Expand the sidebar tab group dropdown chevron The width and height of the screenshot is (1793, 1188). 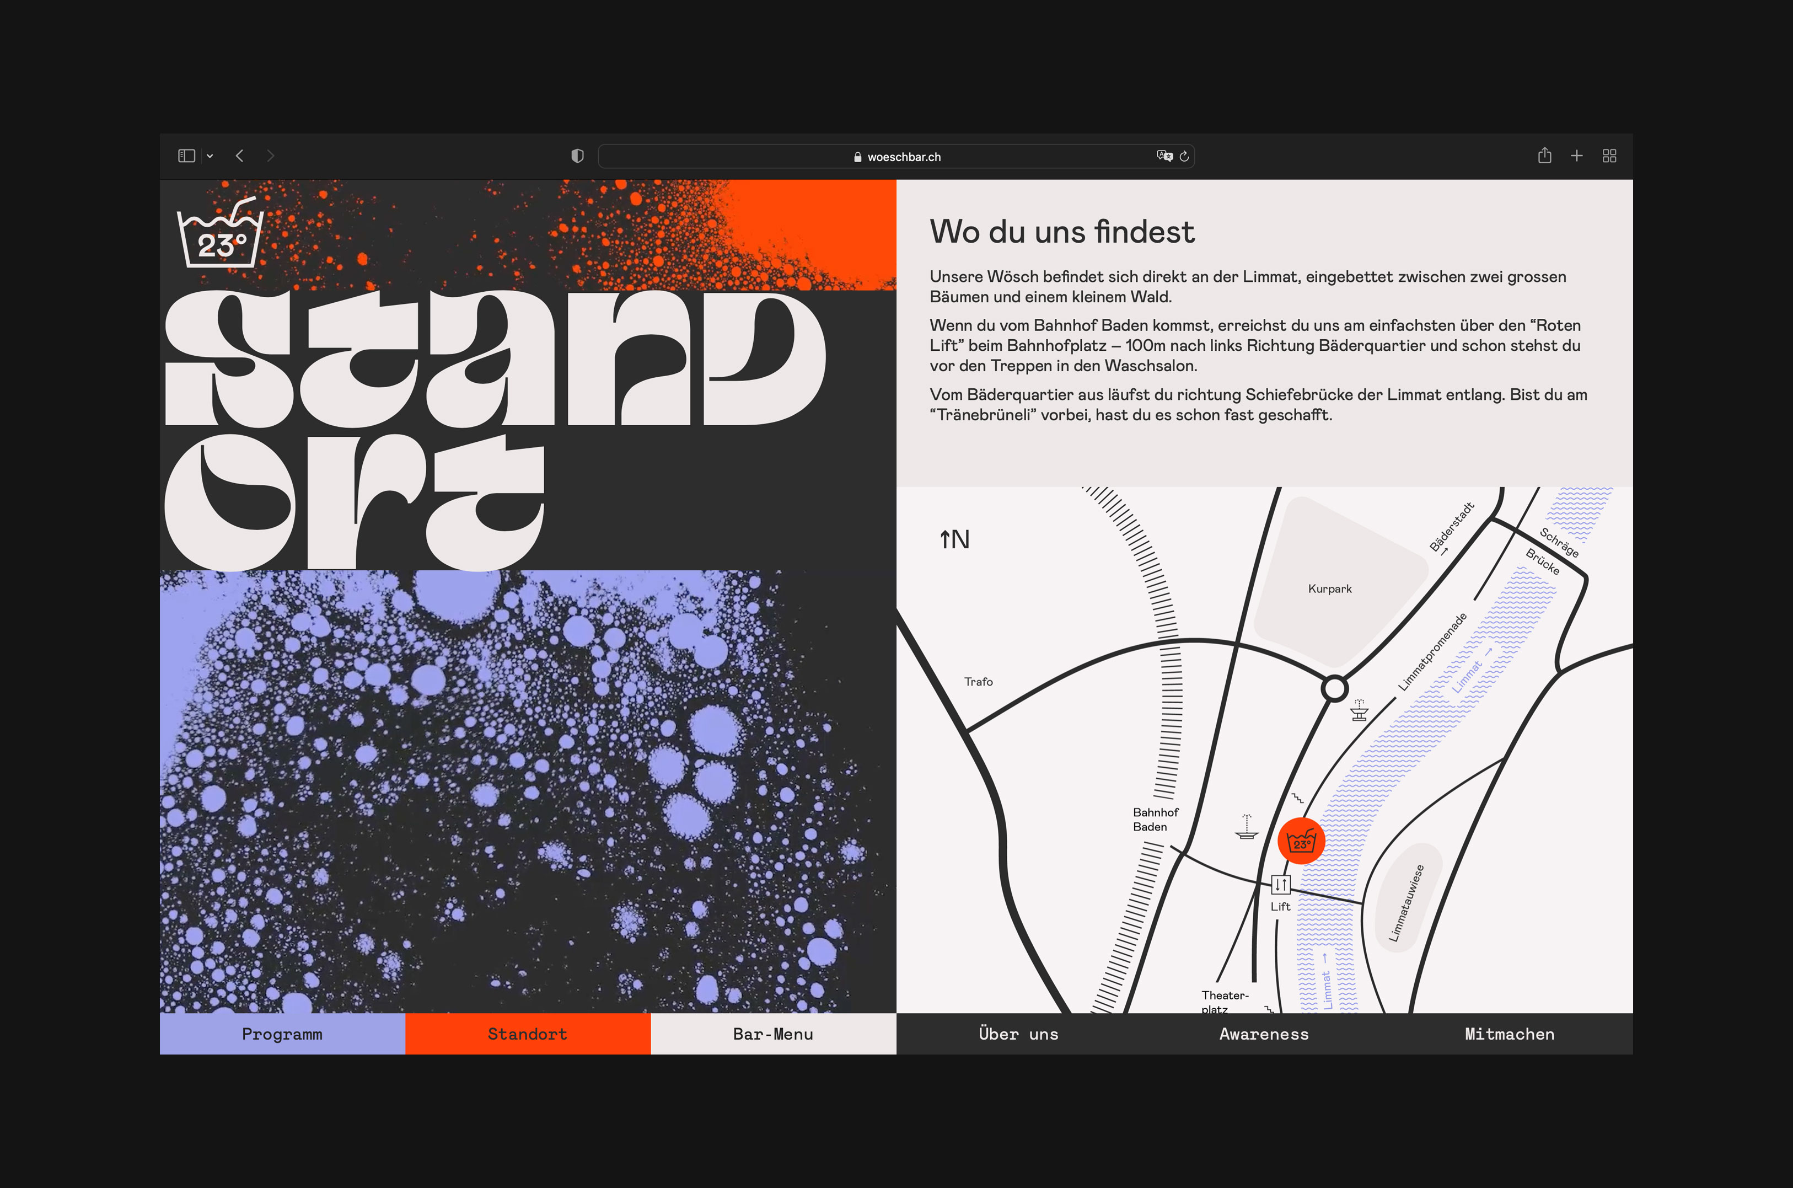pyautogui.click(x=210, y=157)
